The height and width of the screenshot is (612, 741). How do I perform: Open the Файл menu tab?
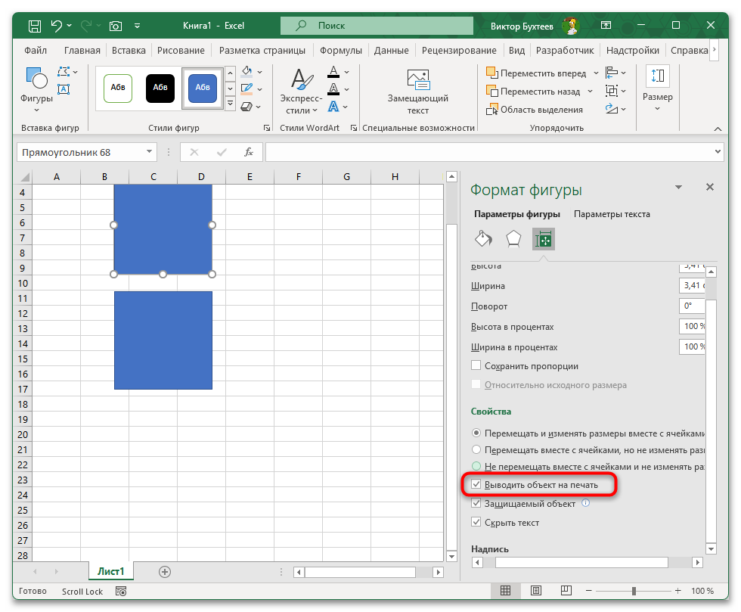(x=36, y=50)
